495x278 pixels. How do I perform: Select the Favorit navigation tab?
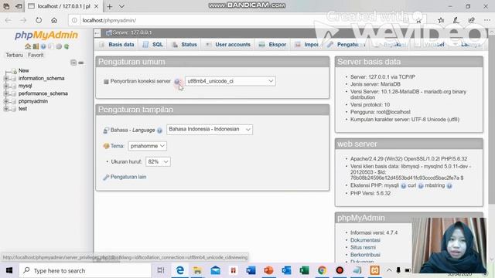pos(36,55)
